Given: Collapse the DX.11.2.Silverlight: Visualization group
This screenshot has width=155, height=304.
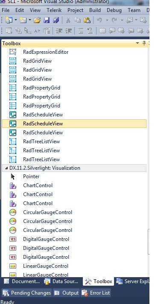Looking at the screenshot, I should (x=6, y=168).
